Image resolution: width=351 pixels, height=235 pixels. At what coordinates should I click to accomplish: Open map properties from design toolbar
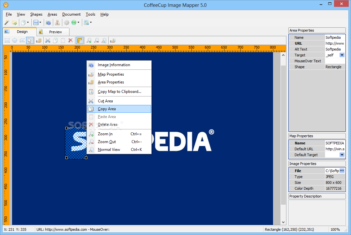click(113, 40)
